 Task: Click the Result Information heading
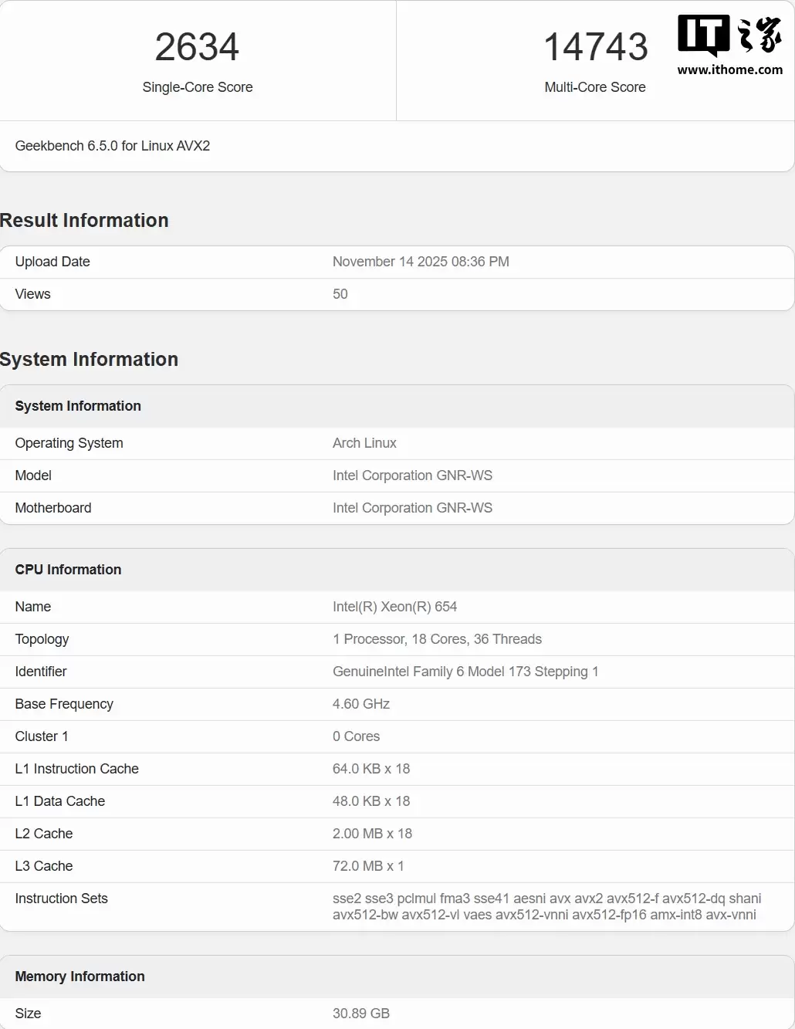click(84, 221)
